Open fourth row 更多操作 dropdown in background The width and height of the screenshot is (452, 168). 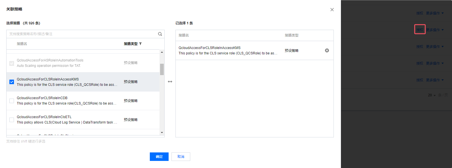pos(435,63)
